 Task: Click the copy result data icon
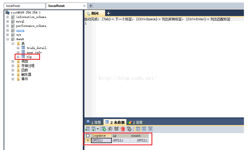[94, 129]
